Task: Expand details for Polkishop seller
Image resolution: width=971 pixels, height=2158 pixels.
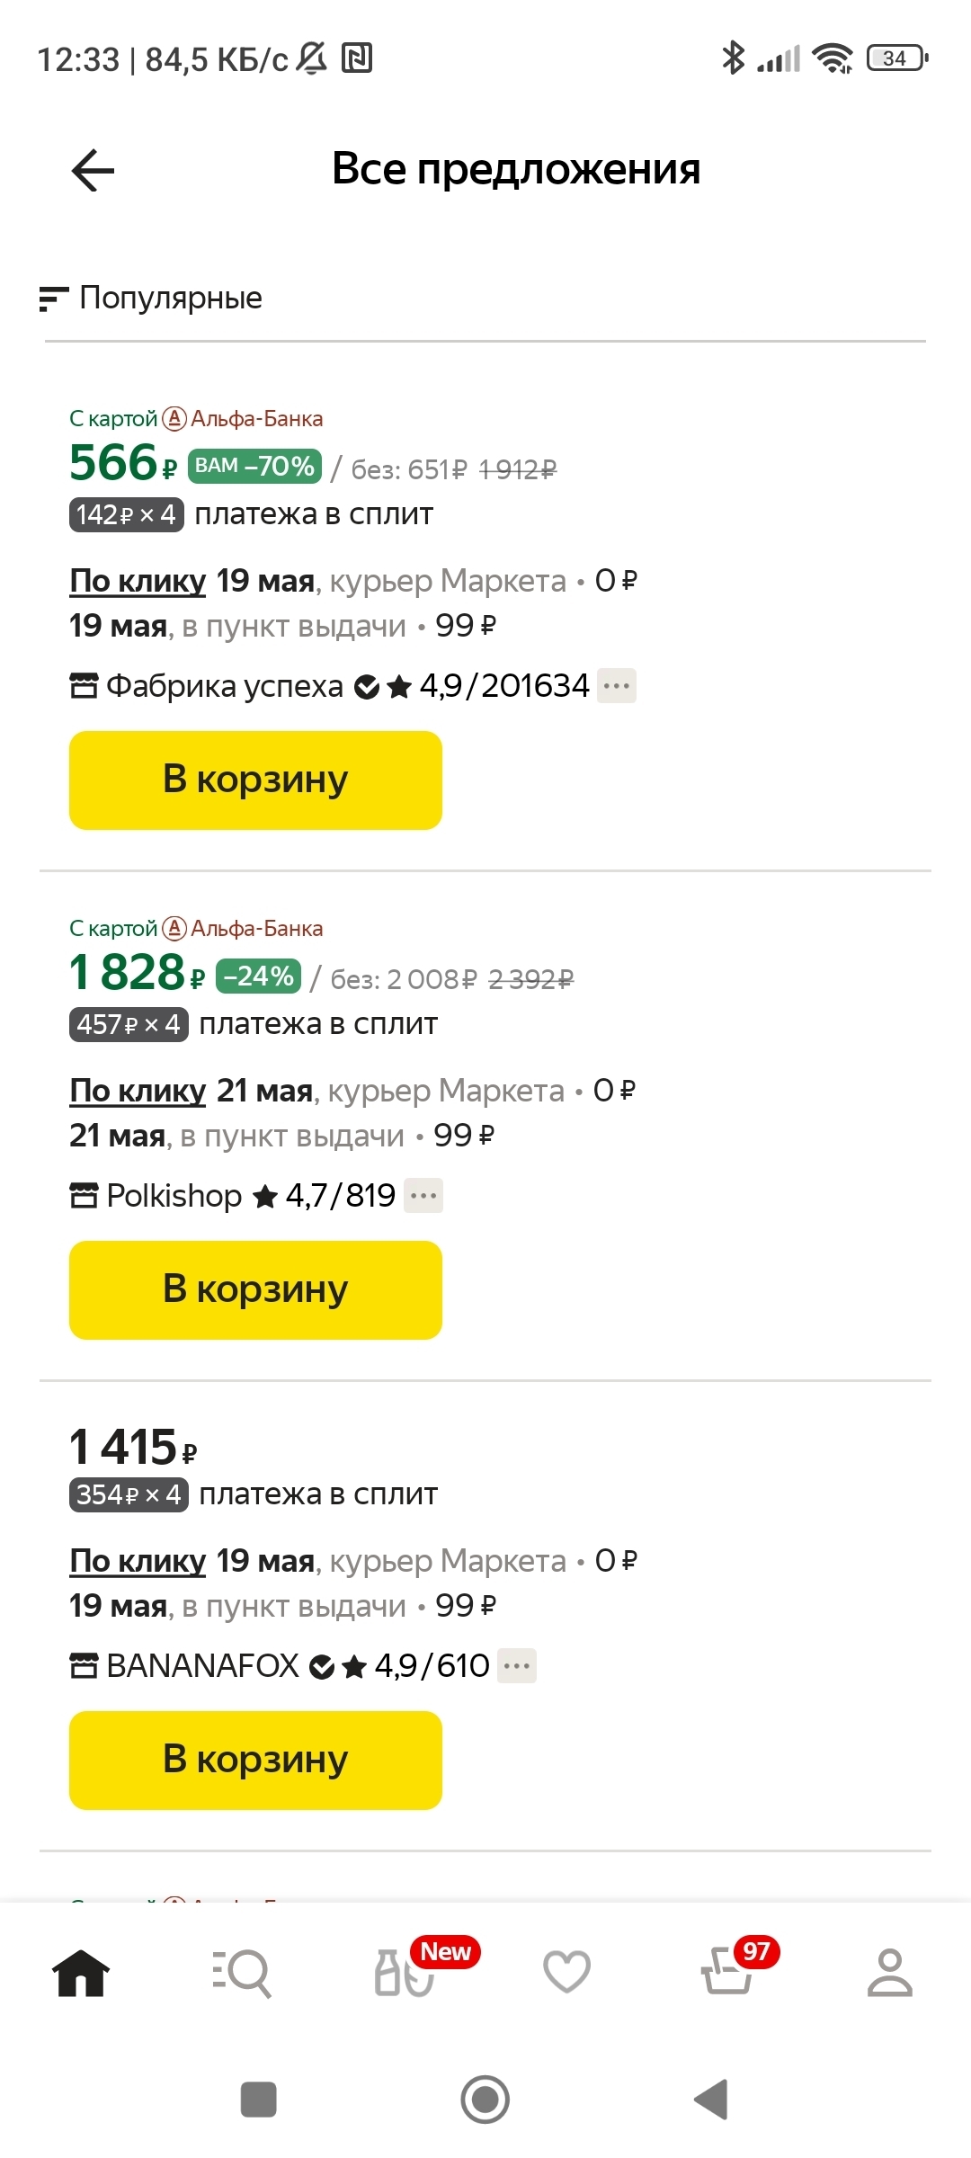Action: [x=423, y=1196]
